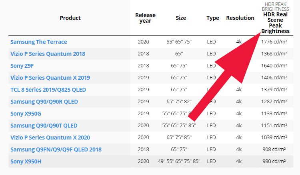Click LED type in Samsung Q90/Q90T QLED row
Image resolution: width=300 pixels, height=175 pixels.
click(212, 126)
